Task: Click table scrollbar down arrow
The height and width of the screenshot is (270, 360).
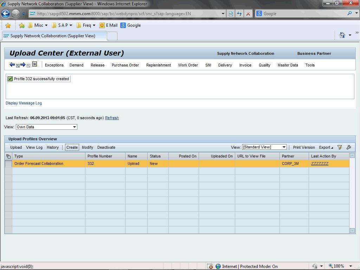Action: coord(352,231)
